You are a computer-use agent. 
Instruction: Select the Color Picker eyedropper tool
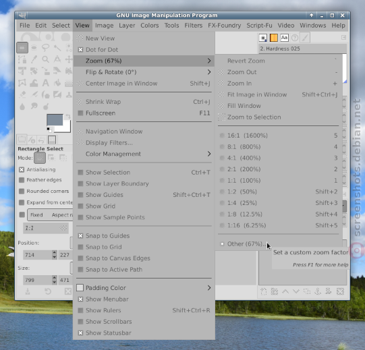(x=34, y=59)
